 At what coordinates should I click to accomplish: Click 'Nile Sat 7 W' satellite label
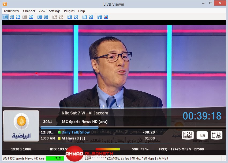tap(73, 113)
